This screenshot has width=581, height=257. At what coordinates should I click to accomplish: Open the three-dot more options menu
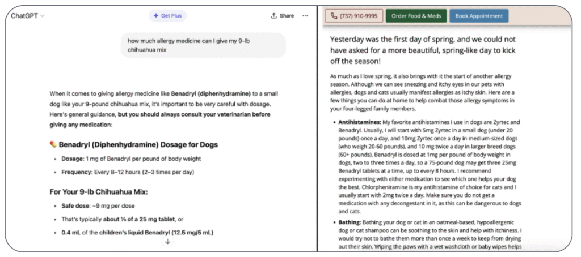click(x=305, y=16)
